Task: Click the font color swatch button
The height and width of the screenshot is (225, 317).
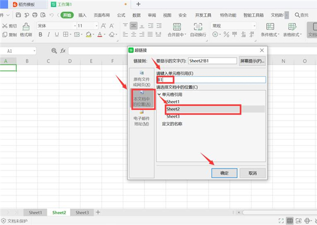Action: [x=99, y=35]
